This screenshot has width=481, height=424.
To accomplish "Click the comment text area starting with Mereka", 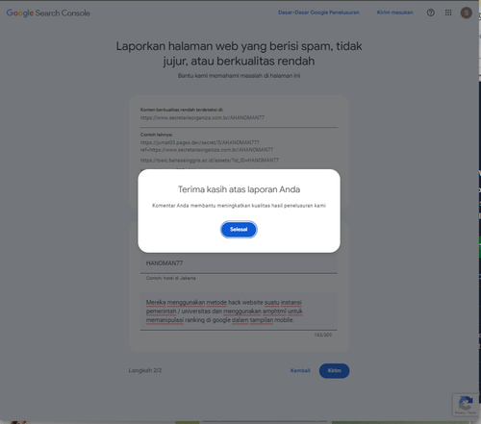I will click(x=239, y=311).
